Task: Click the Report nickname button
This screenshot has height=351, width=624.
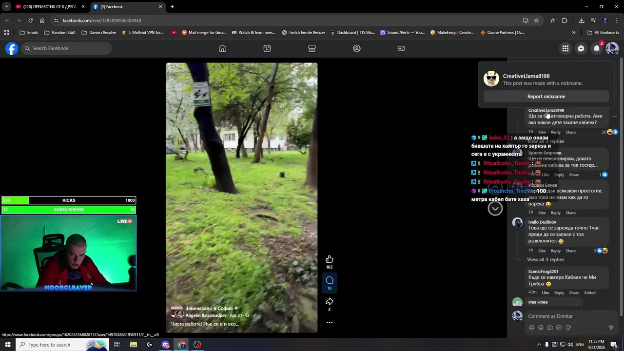Action: [x=546, y=97]
